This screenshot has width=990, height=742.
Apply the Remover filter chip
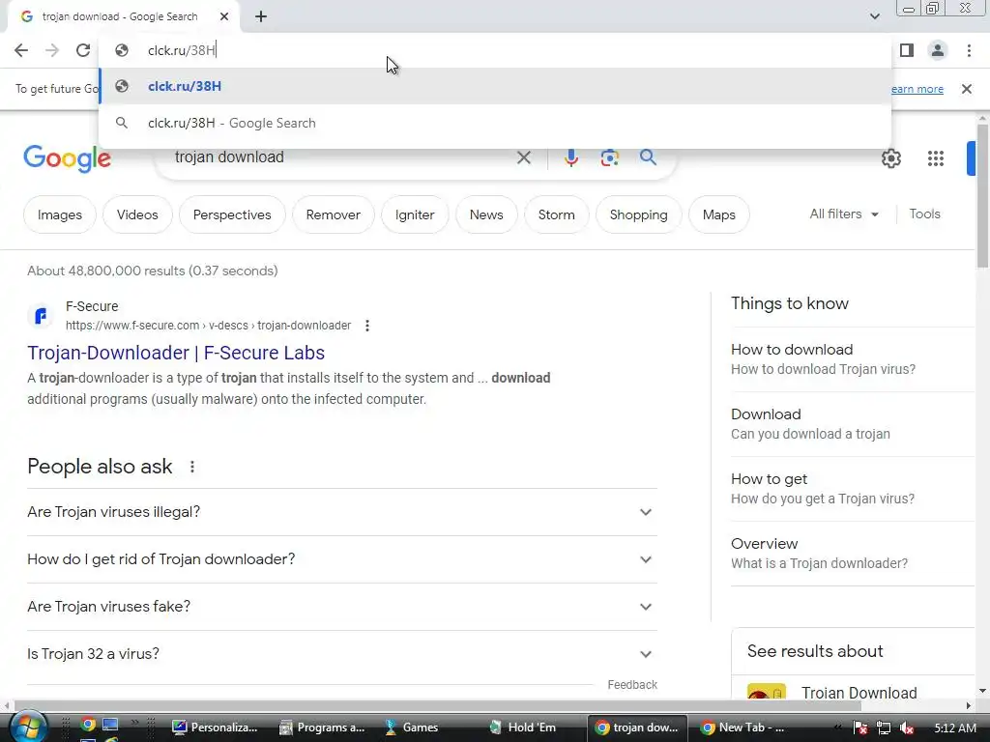pyautogui.click(x=333, y=214)
